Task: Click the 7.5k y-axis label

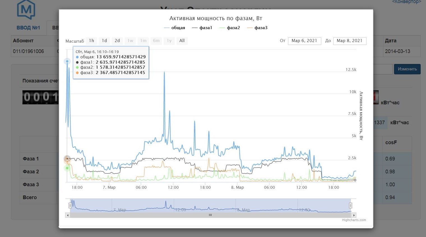Action: pyautogui.click(x=352, y=114)
